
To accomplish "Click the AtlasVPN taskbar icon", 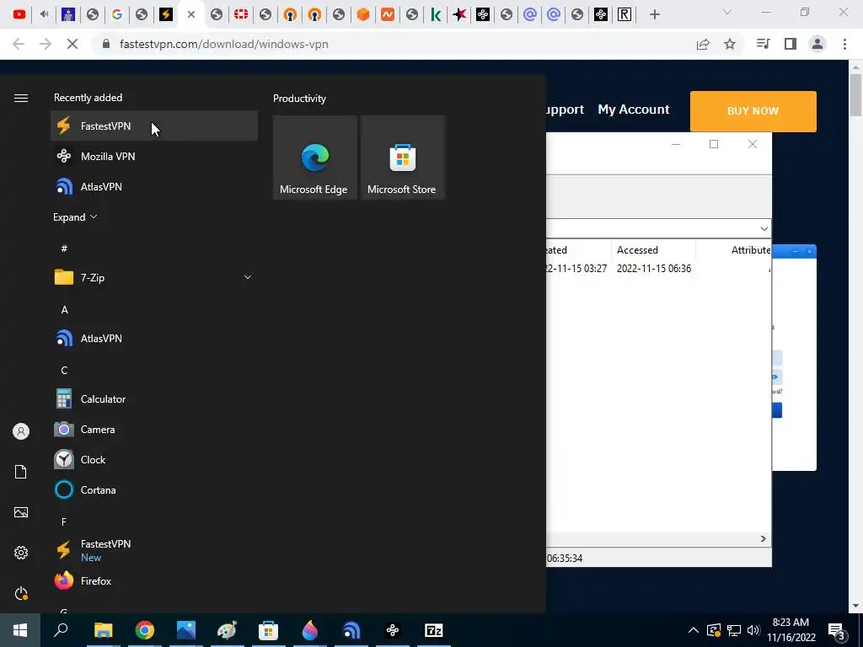I will [x=351, y=630].
